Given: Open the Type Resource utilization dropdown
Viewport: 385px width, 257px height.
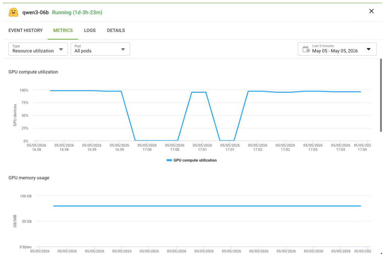Looking at the screenshot, I should point(38,49).
